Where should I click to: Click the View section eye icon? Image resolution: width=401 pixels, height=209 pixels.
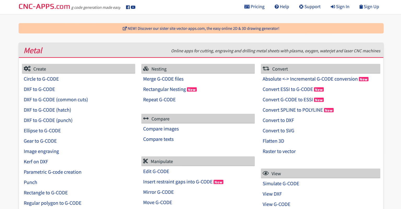coord(266,174)
